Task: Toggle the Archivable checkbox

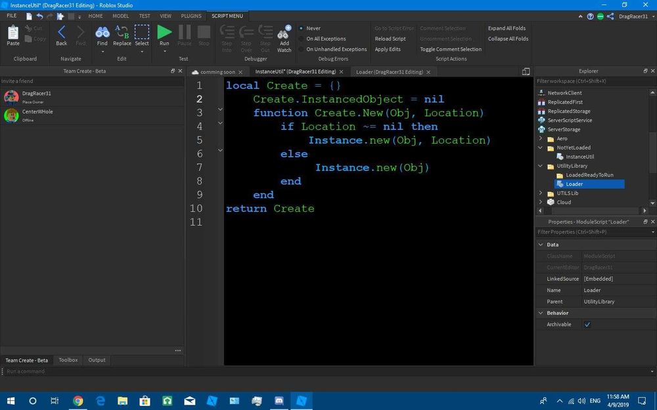Action: [587, 324]
